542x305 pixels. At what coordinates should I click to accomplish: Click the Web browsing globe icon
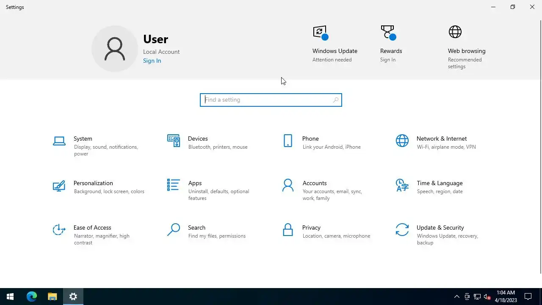point(455,32)
